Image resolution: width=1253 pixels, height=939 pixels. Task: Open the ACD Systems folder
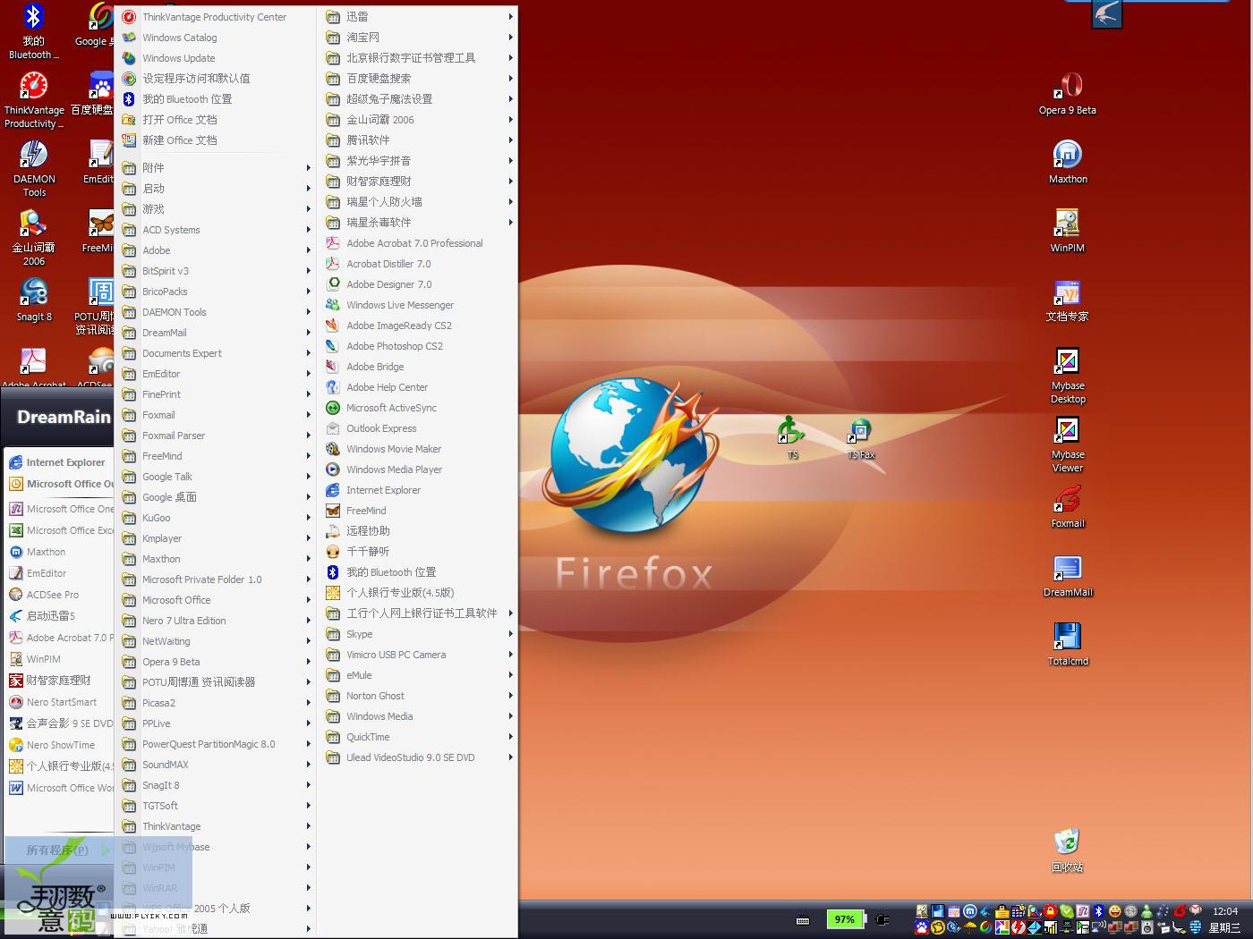coord(216,230)
